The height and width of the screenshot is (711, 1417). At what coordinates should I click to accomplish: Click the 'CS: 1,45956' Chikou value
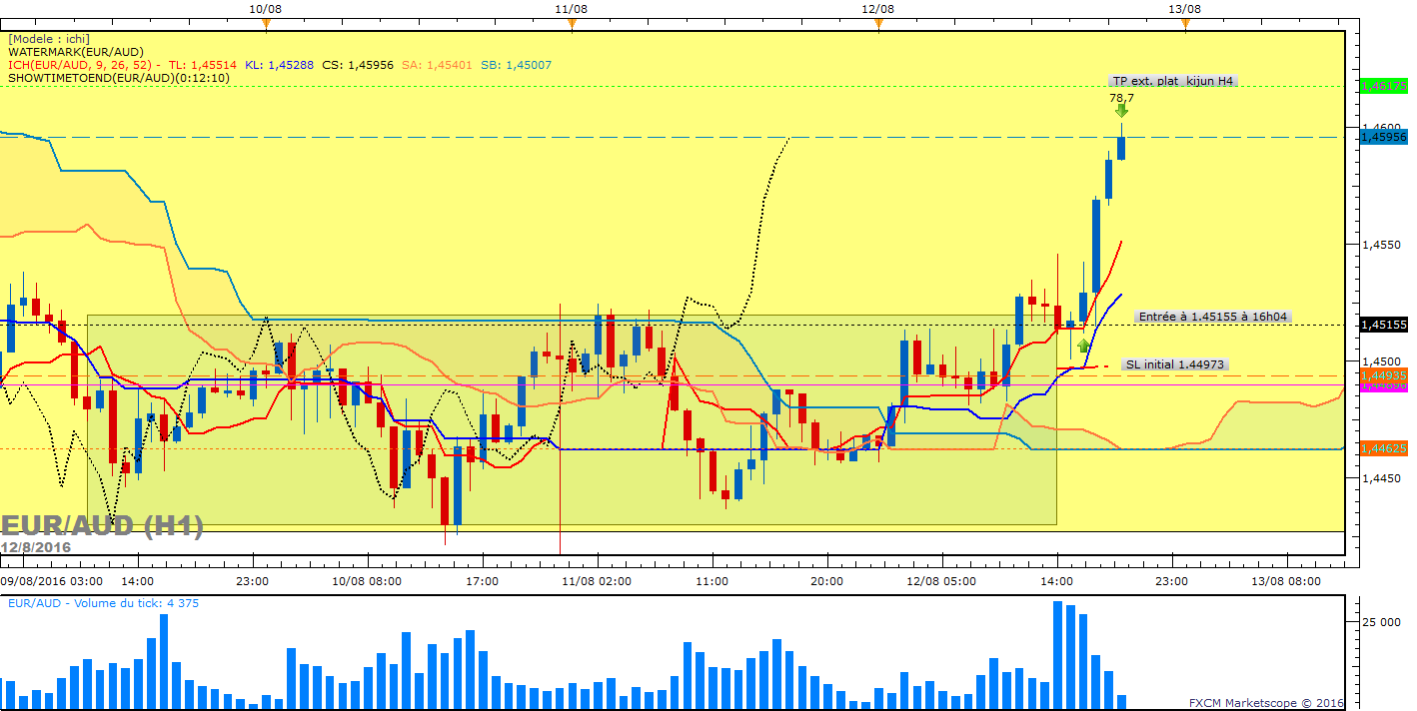[x=358, y=65]
